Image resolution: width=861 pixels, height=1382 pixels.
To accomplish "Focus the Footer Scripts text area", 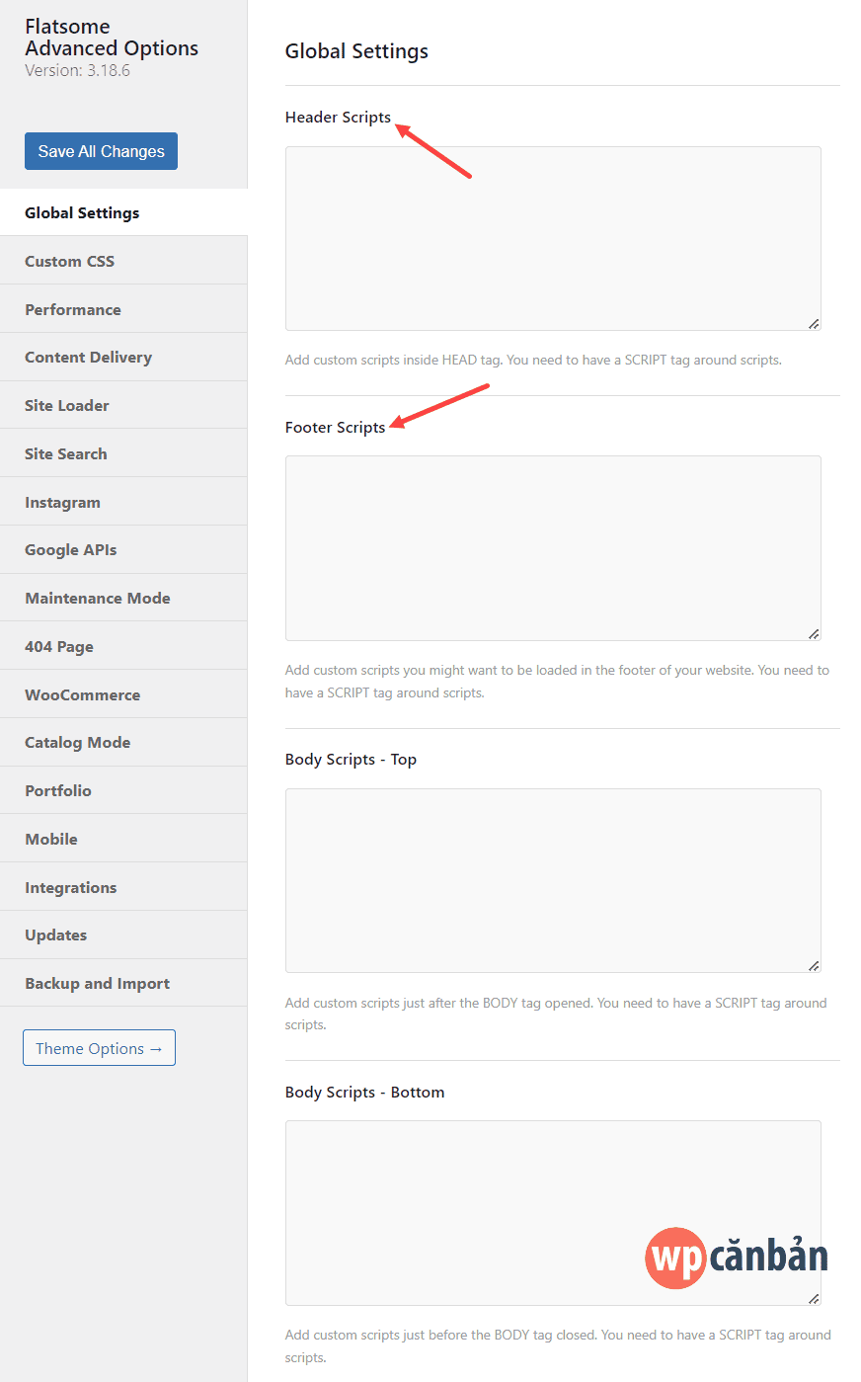I will pyautogui.click(x=553, y=547).
